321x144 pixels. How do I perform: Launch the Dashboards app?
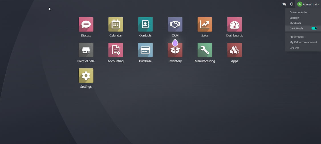tap(234, 24)
